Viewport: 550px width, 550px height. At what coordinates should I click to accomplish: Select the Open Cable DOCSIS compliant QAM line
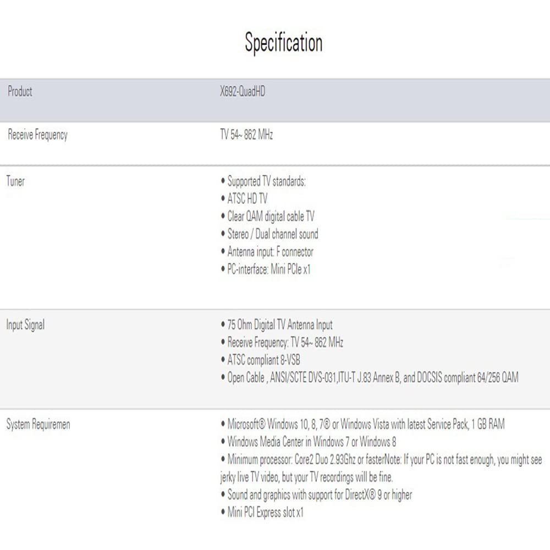[372, 378]
